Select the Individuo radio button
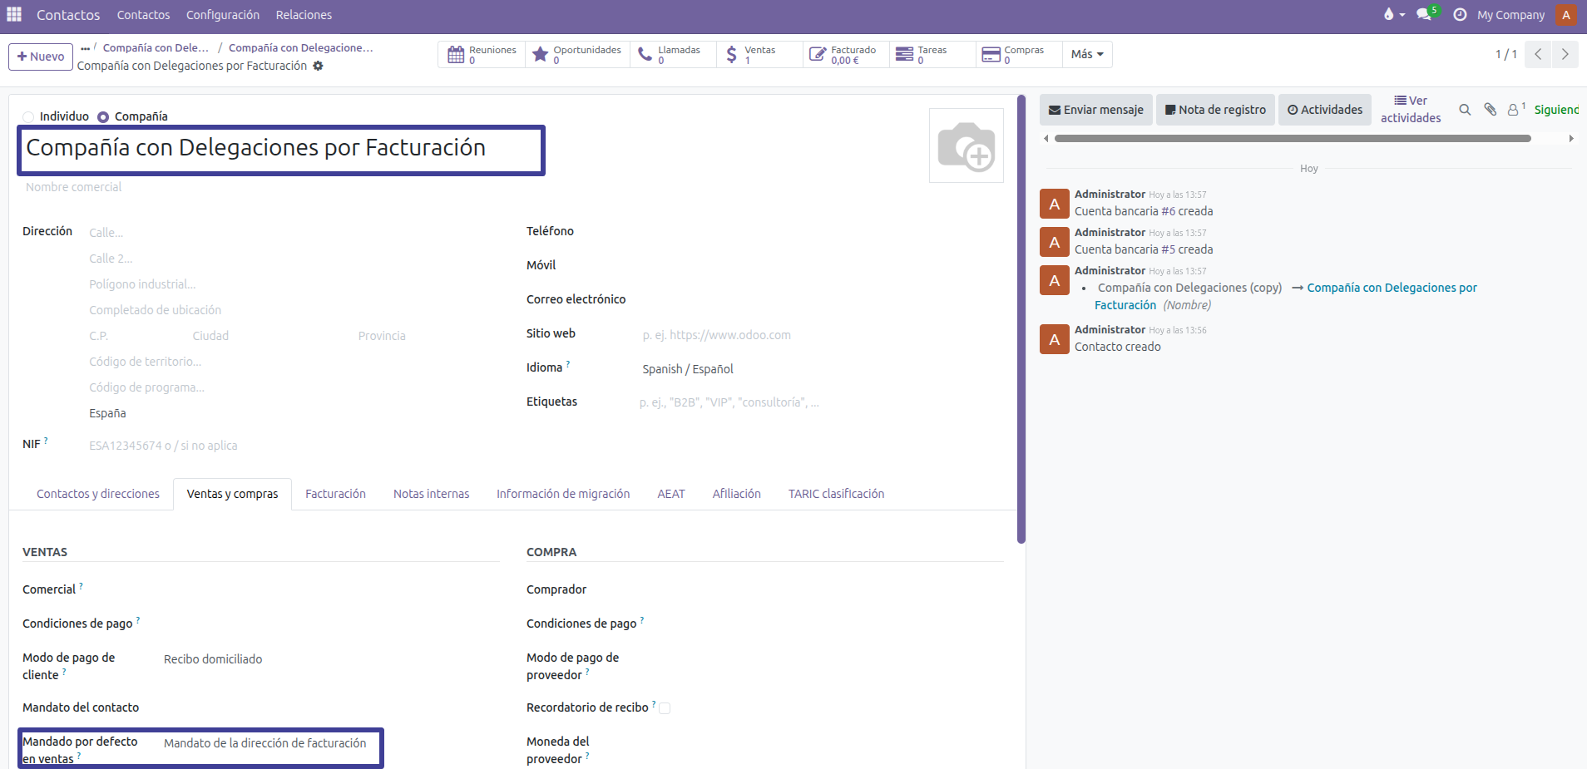The height and width of the screenshot is (769, 1587). (29, 117)
